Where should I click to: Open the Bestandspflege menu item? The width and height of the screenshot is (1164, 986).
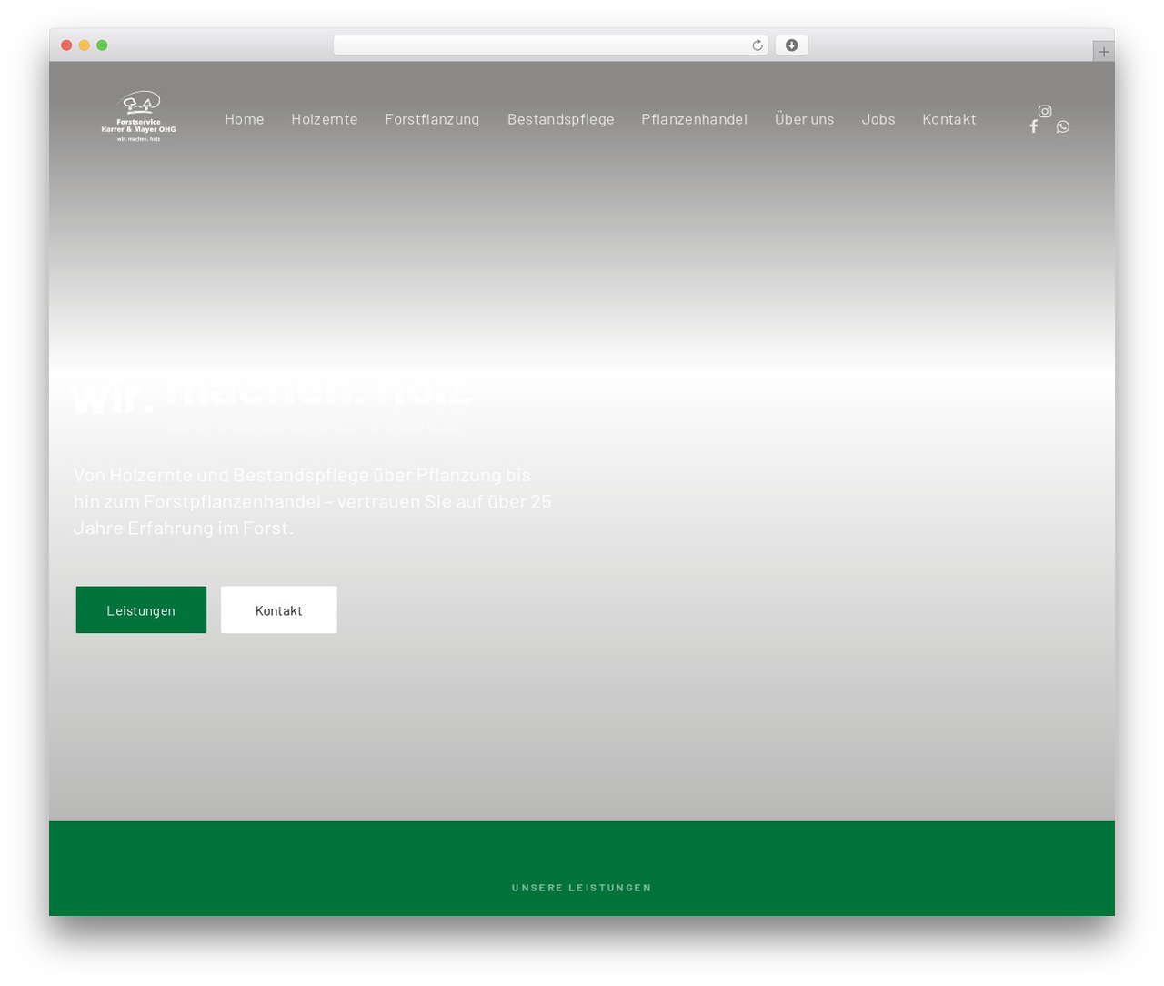pyautogui.click(x=561, y=119)
